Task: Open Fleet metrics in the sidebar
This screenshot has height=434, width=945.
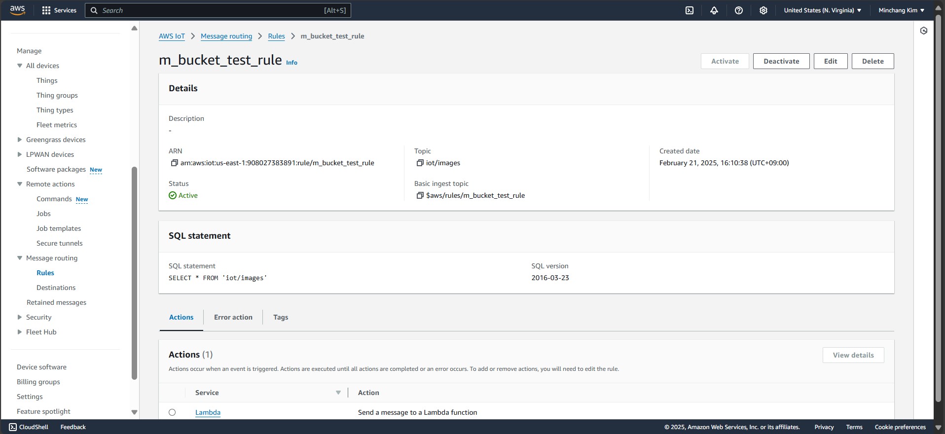Action: (x=57, y=125)
